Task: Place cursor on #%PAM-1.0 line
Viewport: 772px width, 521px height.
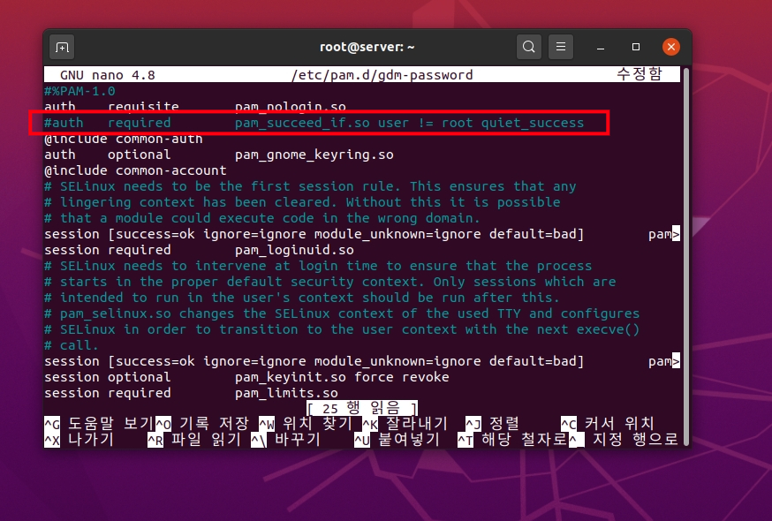Action: (x=79, y=91)
